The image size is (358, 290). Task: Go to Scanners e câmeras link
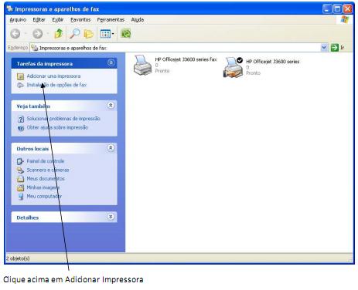pyautogui.click(x=48, y=170)
